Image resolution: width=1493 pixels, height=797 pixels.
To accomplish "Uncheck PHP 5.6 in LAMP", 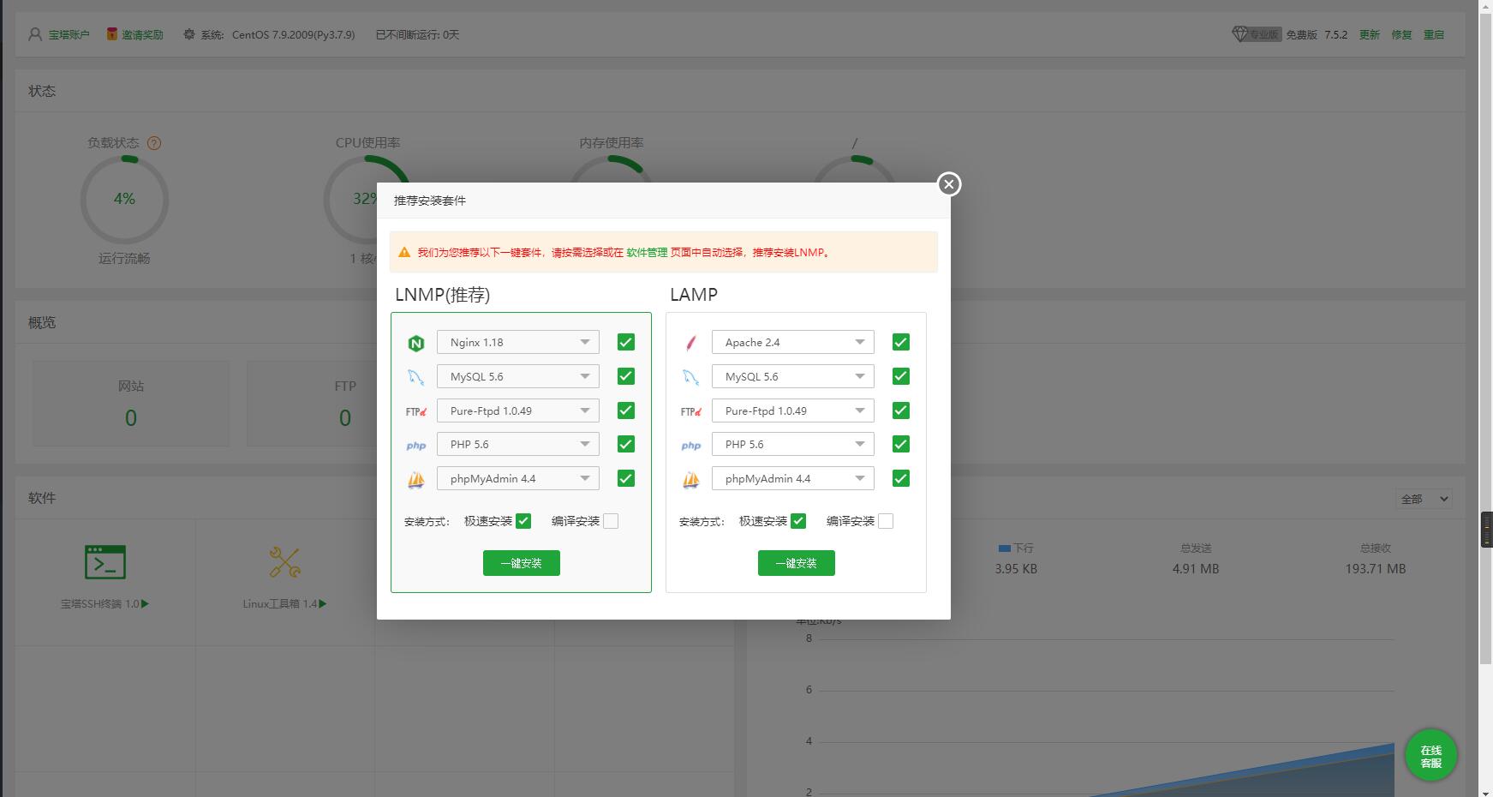I will [x=901, y=444].
